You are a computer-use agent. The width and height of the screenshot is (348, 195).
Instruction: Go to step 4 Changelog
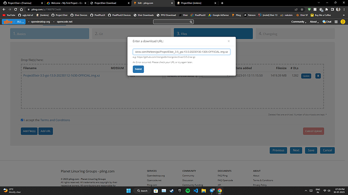[295, 34]
